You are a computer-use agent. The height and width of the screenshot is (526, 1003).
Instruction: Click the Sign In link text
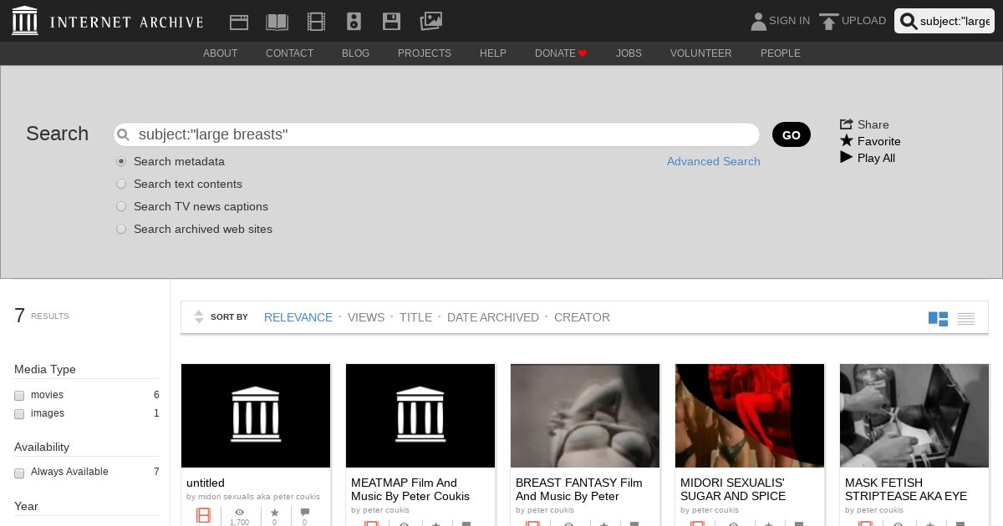pos(789,21)
